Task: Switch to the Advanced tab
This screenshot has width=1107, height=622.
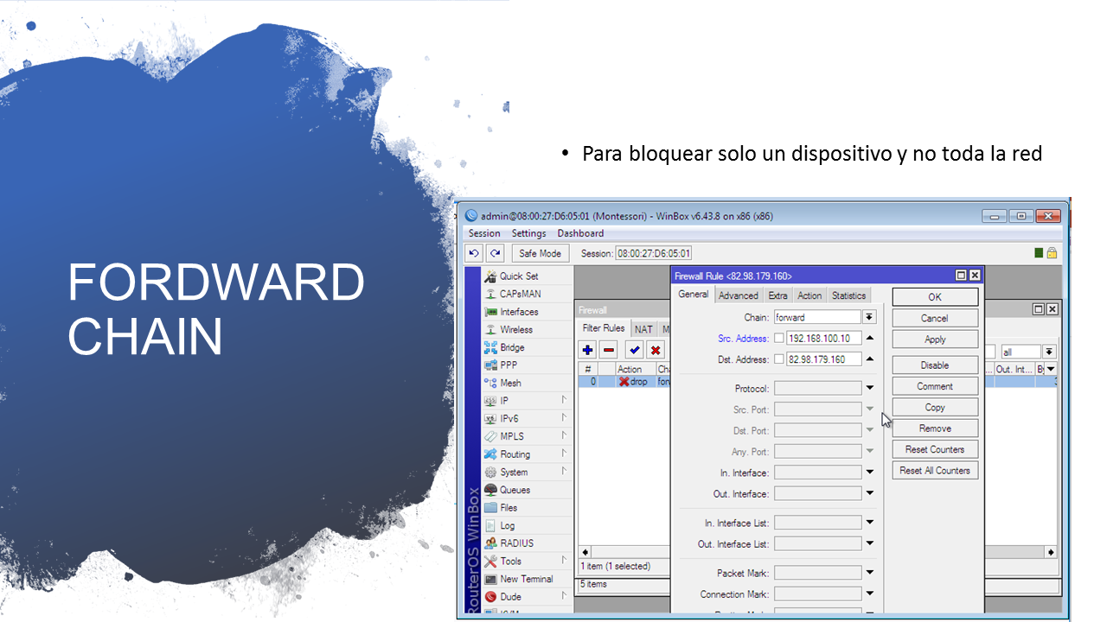Action: (x=738, y=295)
